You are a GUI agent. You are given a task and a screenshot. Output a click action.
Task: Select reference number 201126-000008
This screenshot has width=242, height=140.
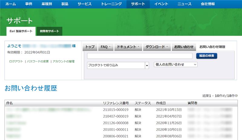coord(116,123)
